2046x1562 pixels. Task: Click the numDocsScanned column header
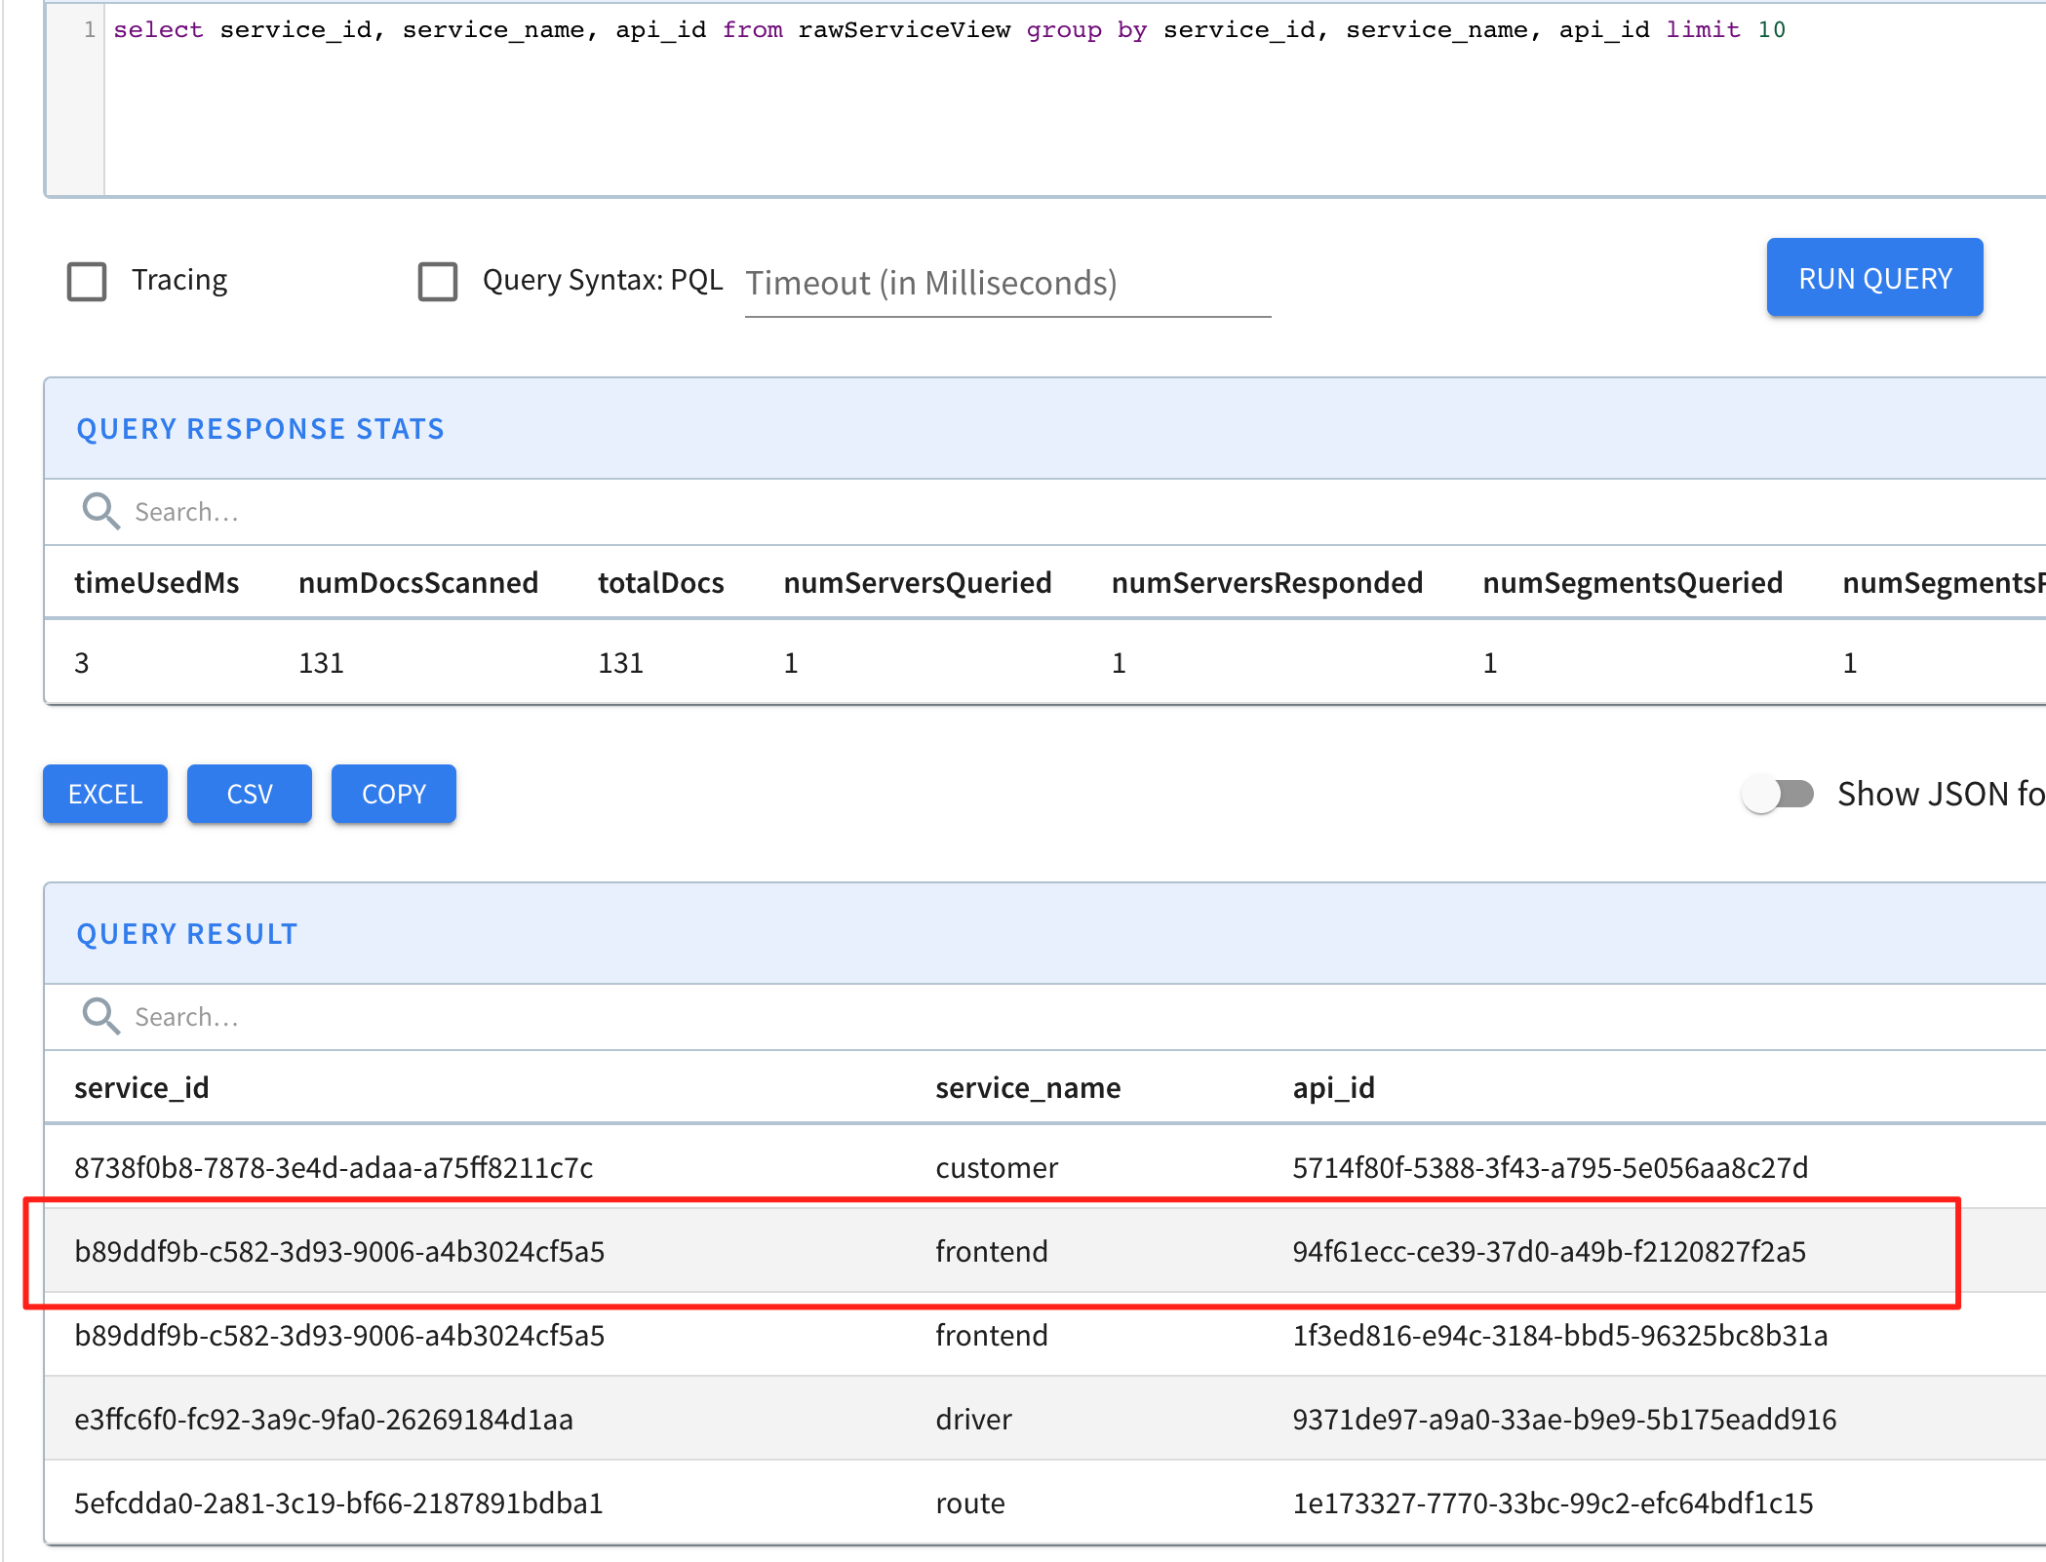click(x=418, y=582)
